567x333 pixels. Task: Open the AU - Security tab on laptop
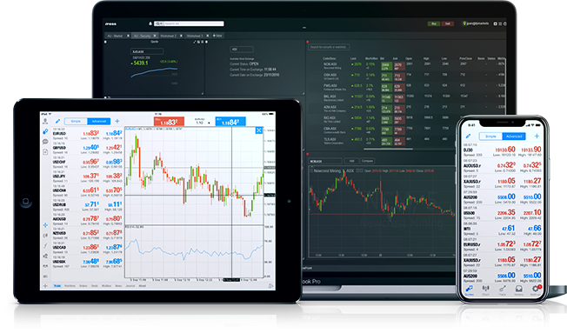[x=142, y=36]
